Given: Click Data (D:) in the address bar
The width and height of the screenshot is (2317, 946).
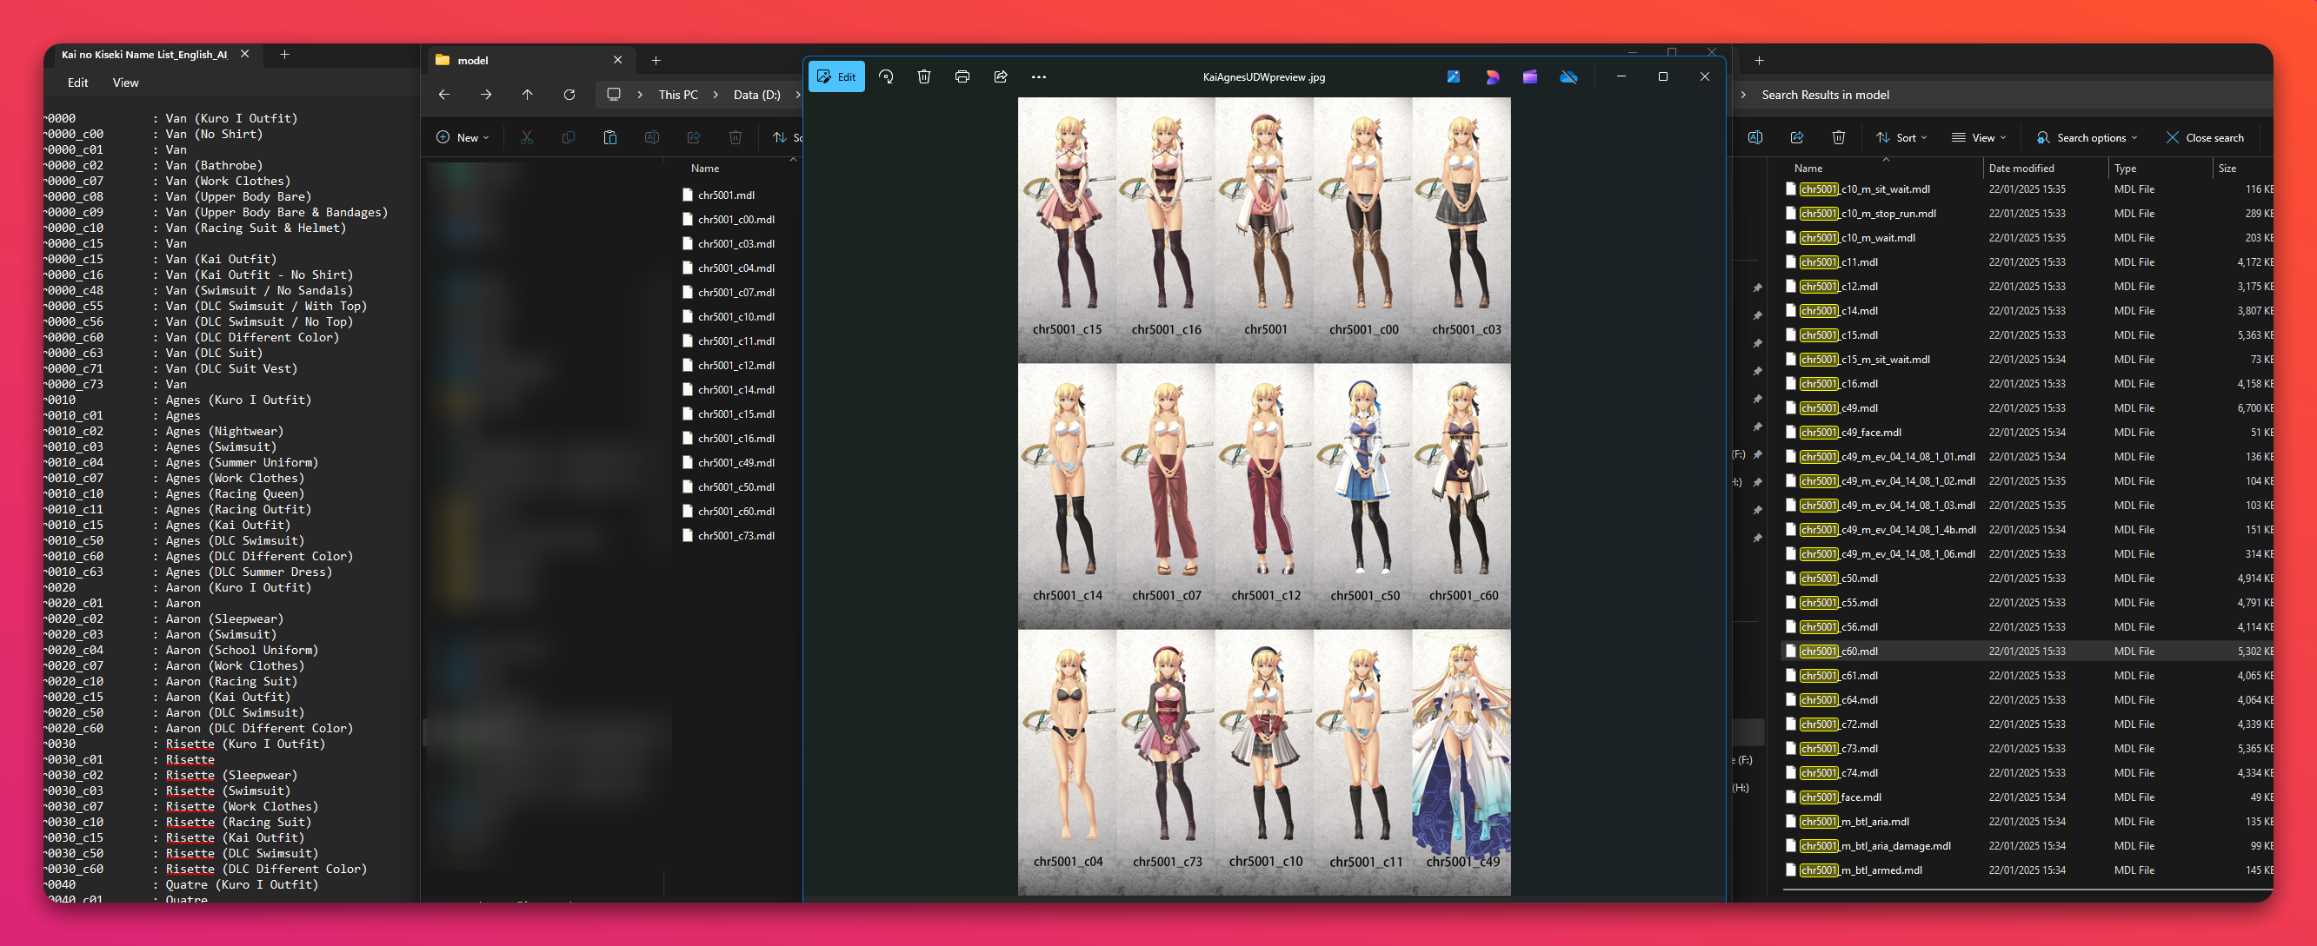Looking at the screenshot, I should click(756, 95).
